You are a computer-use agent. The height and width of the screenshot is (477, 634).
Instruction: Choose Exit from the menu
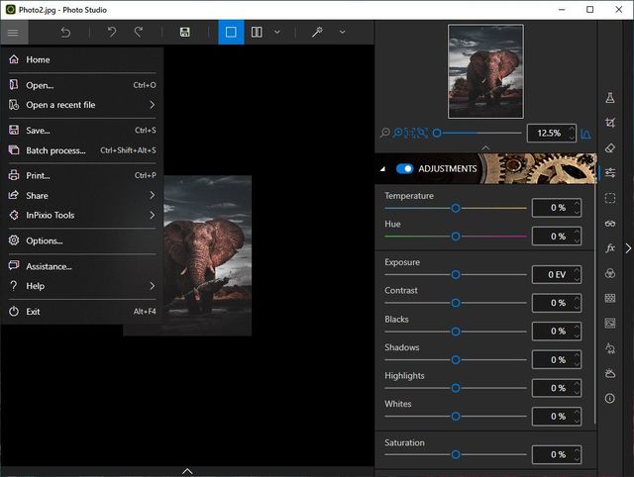pyautogui.click(x=82, y=312)
